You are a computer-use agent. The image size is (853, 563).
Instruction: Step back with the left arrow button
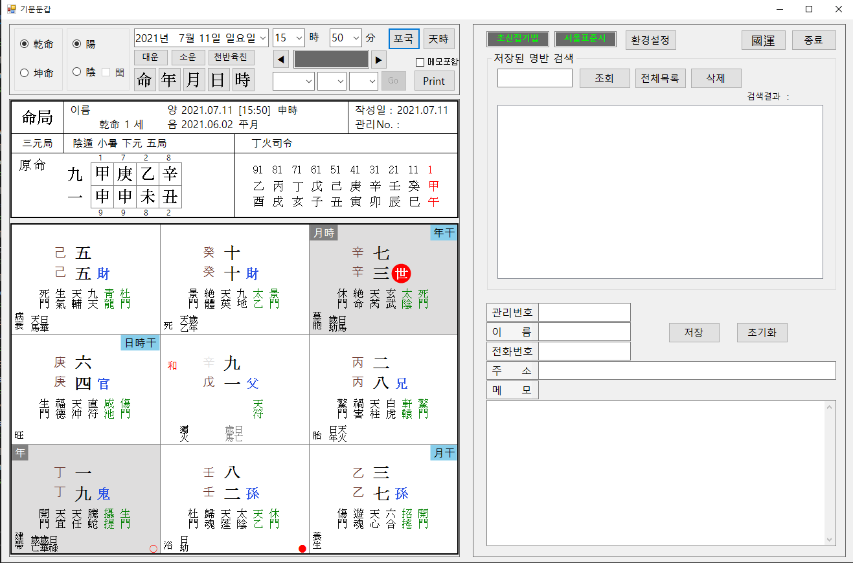pyautogui.click(x=281, y=60)
